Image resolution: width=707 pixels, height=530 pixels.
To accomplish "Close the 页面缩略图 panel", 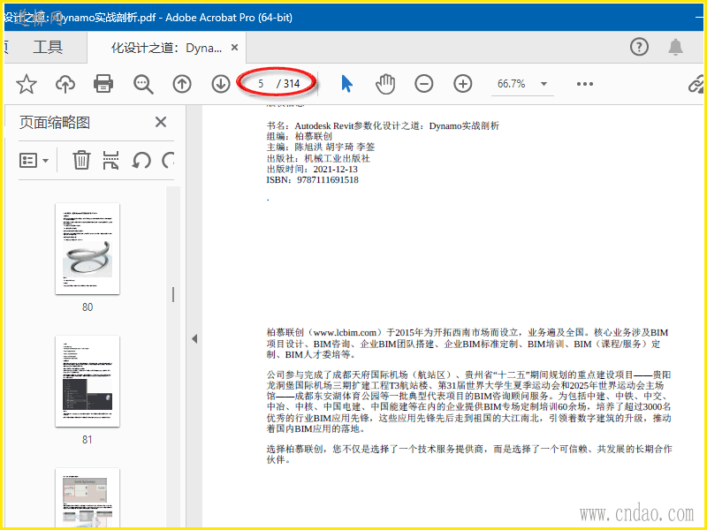I will pos(161,122).
